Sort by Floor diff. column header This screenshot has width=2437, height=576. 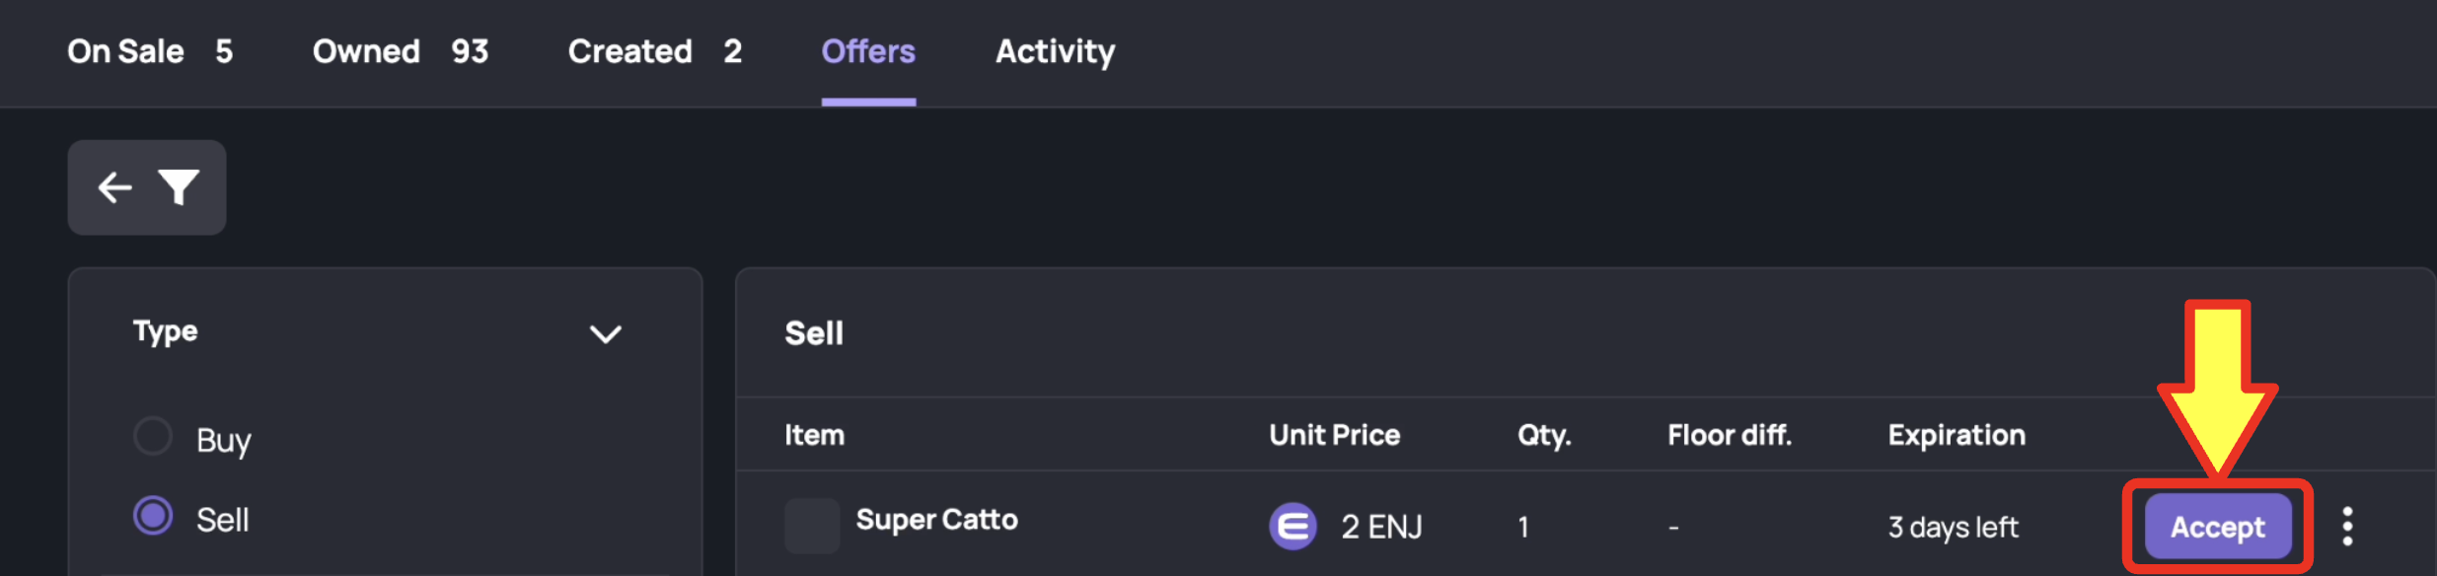coord(1730,435)
